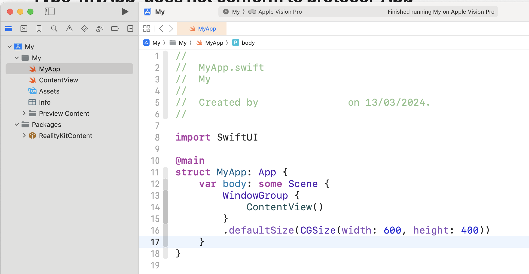Open the Bookmark navigator icon
Screen dimensions: 529x274
coord(39,29)
